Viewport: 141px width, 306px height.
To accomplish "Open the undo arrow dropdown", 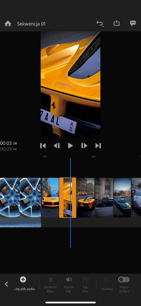I will 100,24.
